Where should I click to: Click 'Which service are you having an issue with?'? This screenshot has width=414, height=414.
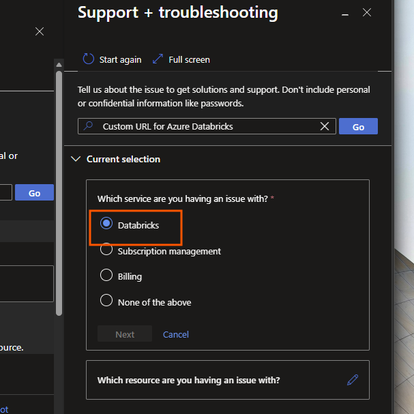pos(183,198)
